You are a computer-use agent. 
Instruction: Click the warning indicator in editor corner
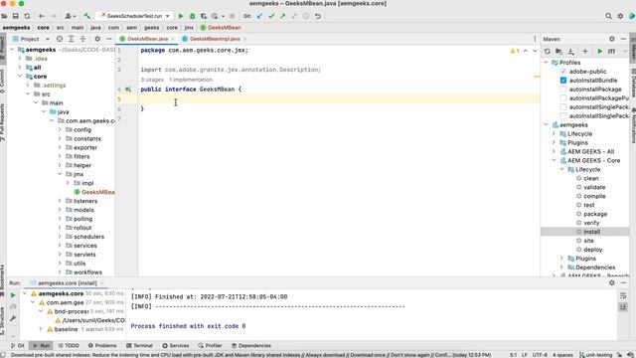(x=515, y=51)
